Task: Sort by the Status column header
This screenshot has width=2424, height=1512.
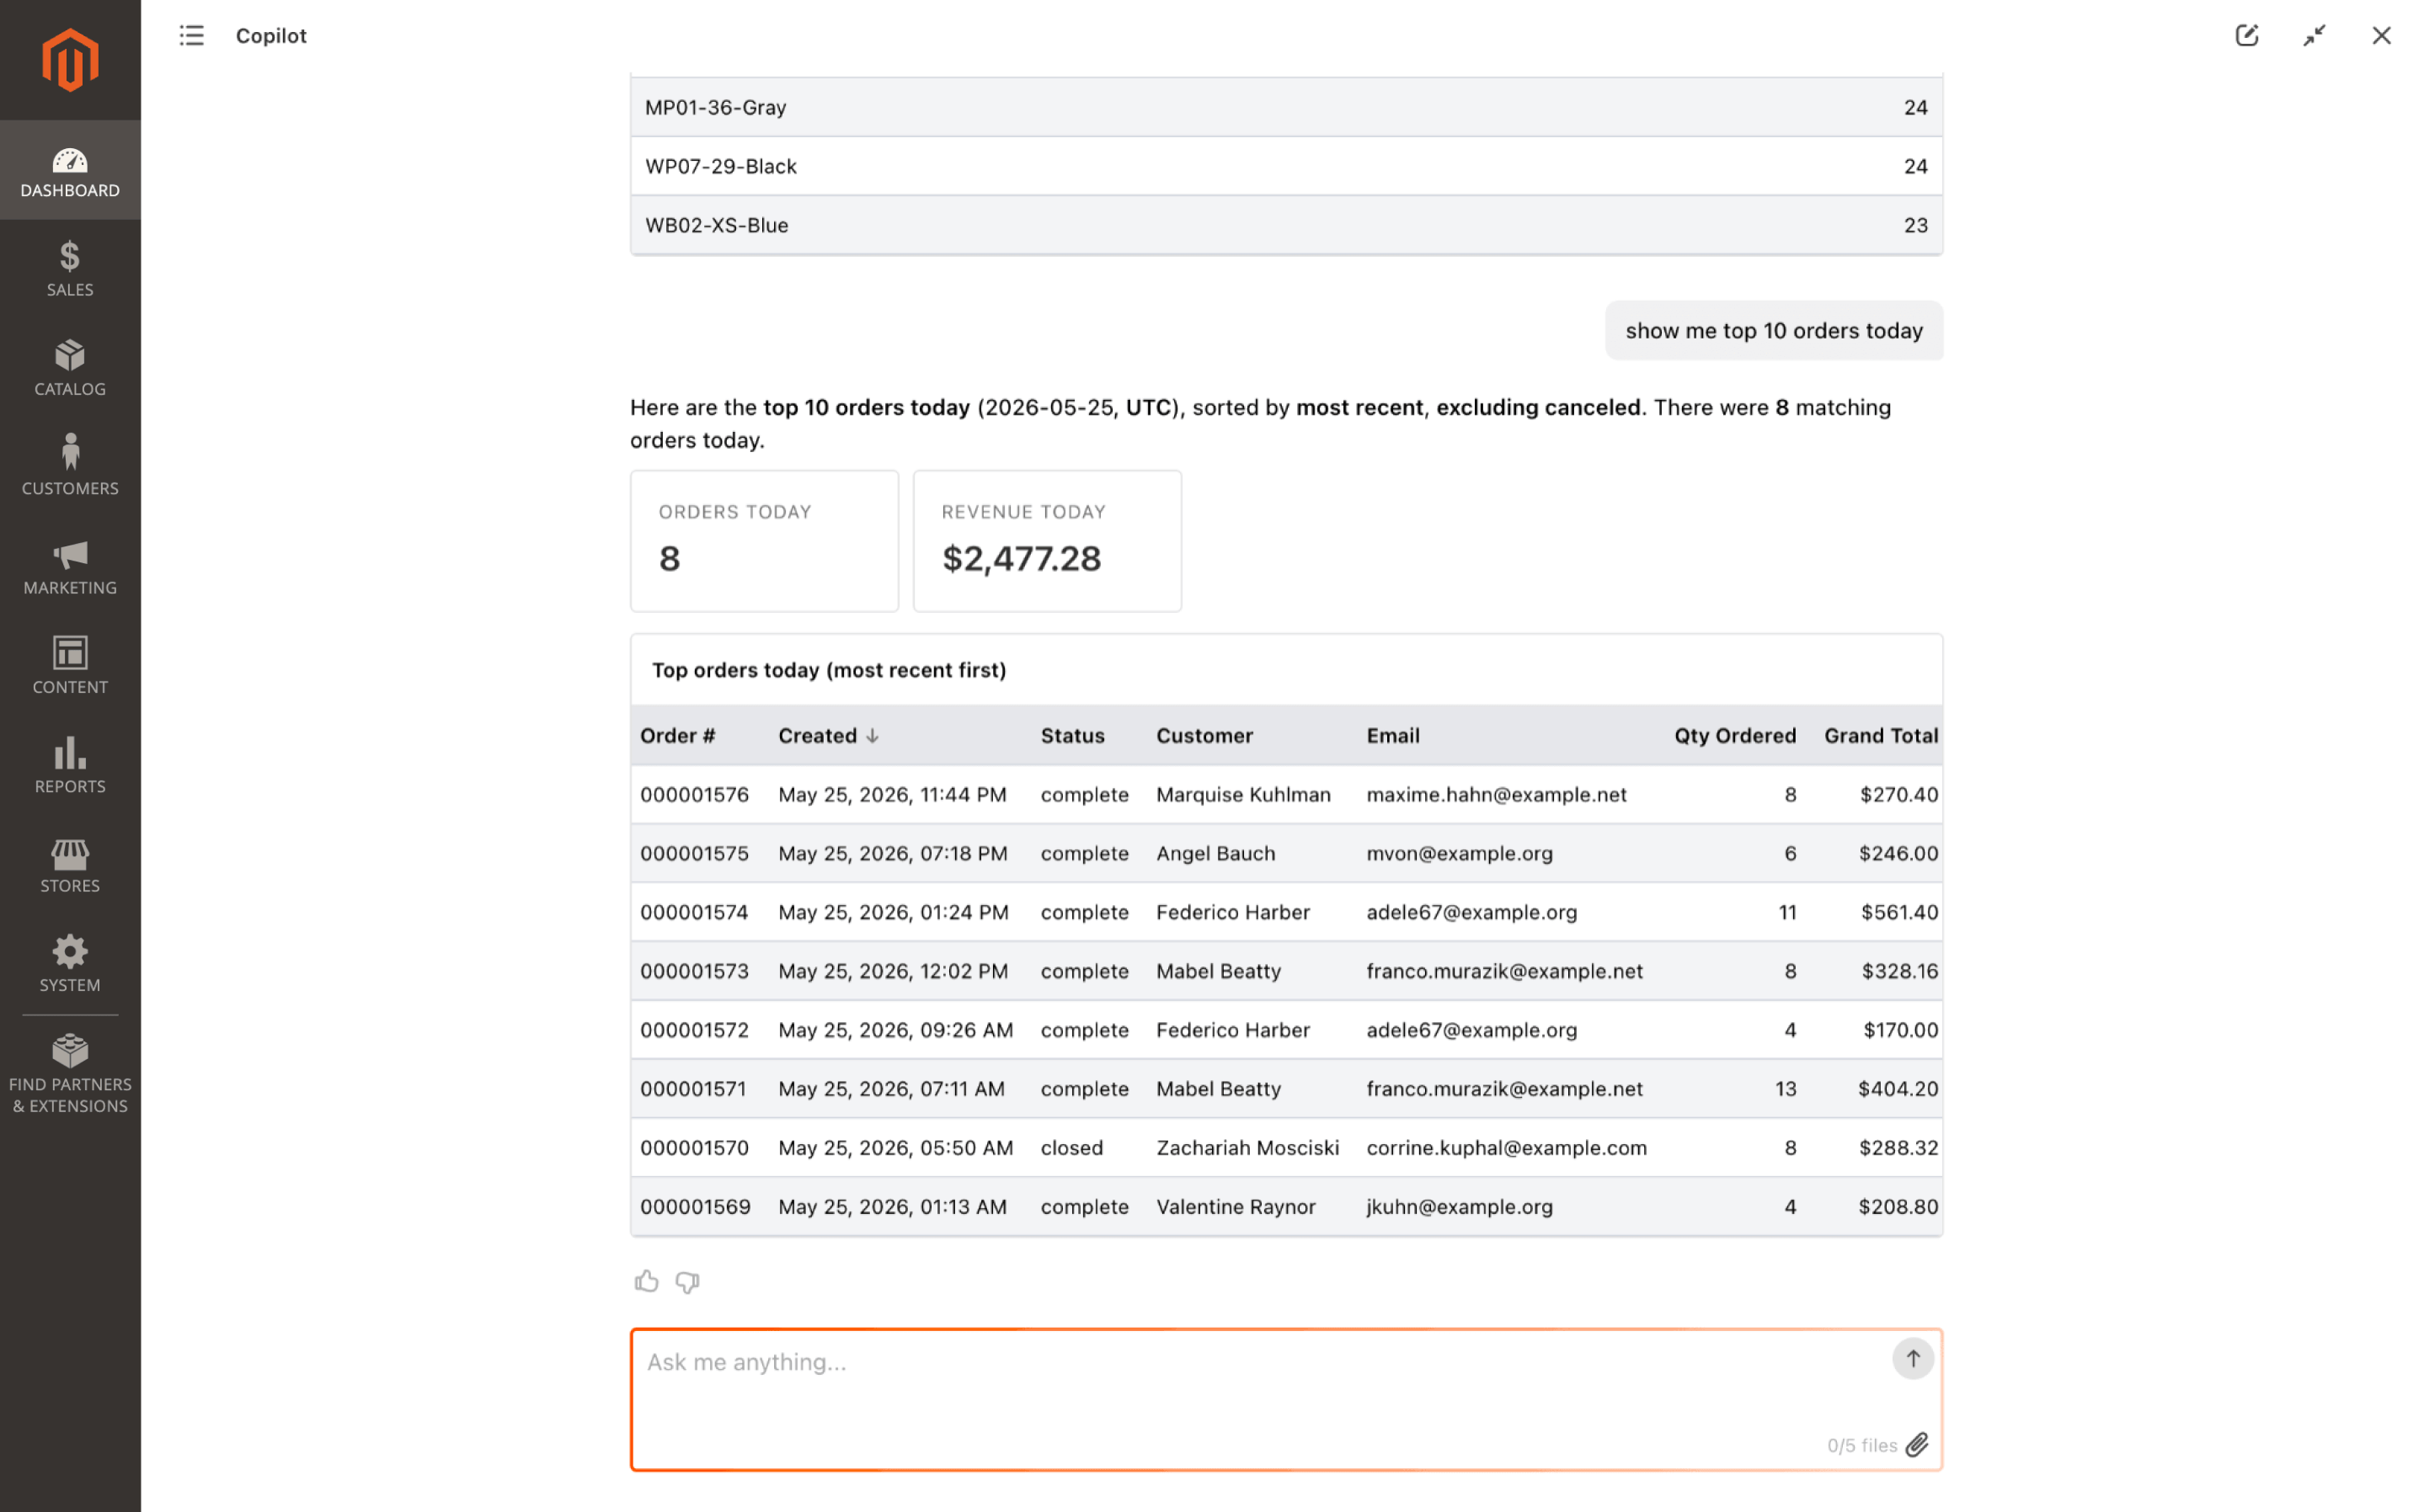Action: (1072, 736)
